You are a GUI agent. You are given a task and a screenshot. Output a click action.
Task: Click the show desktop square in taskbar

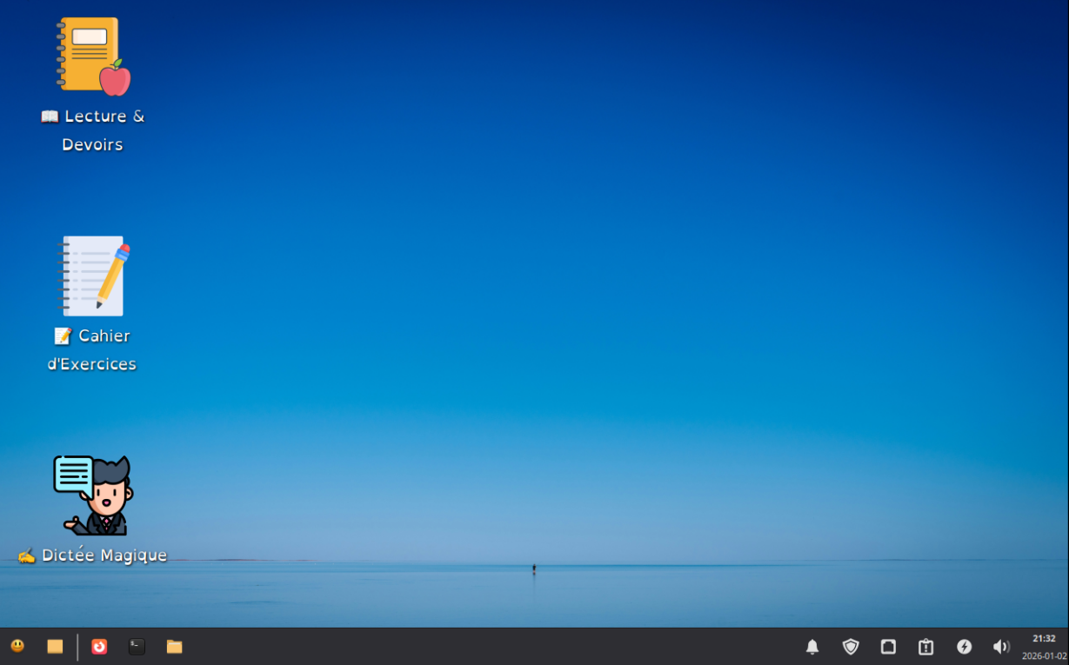tap(55, 646)
